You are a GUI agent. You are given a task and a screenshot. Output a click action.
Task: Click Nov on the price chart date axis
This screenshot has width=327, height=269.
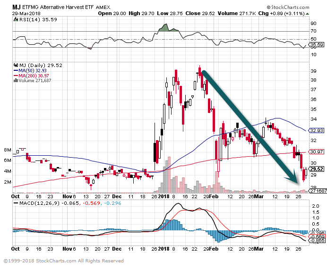(x=68, y=196)
